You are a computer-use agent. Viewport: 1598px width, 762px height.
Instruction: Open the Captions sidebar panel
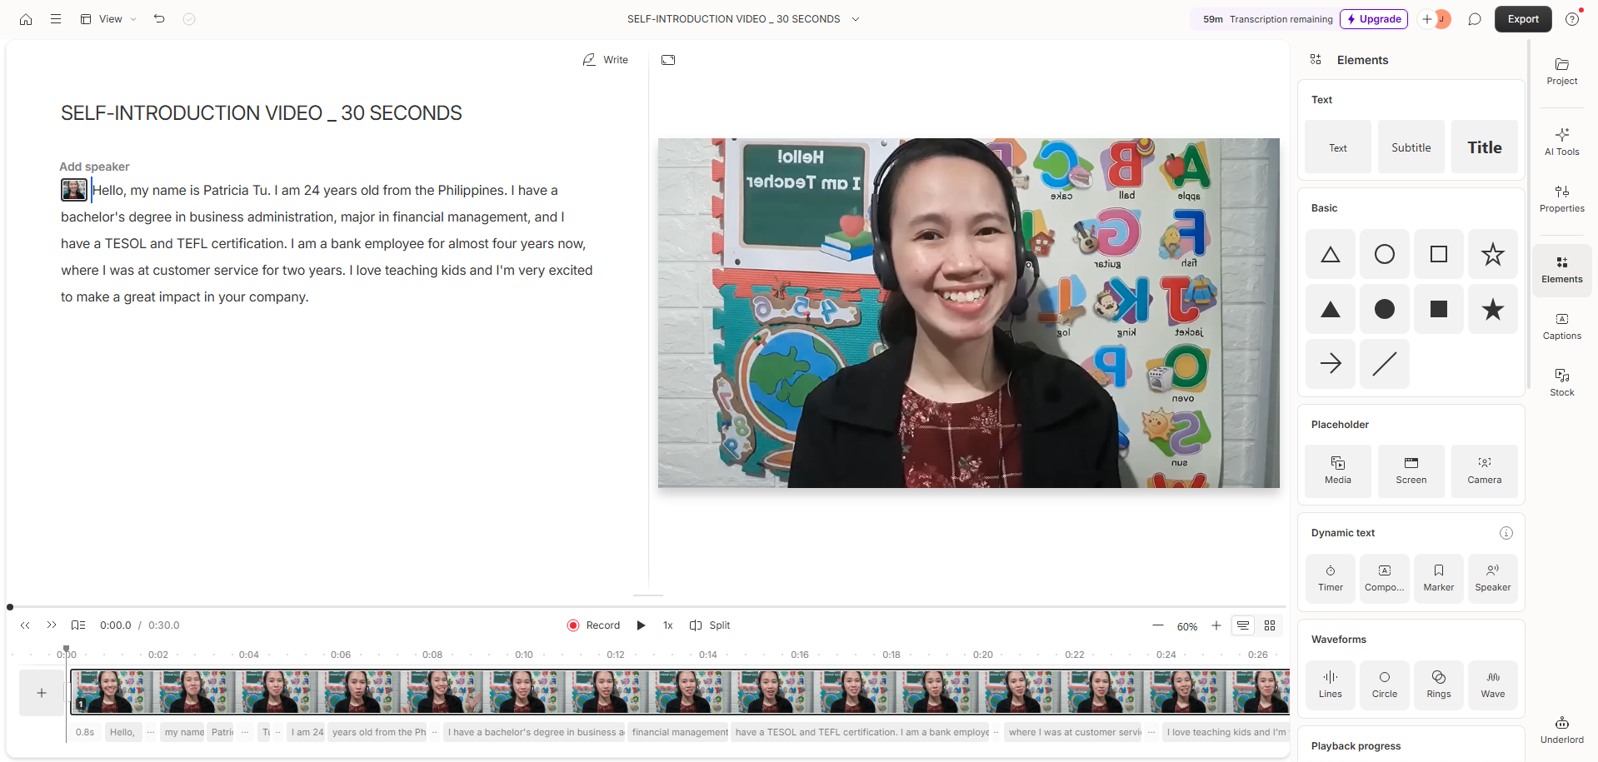[x=1561, y=326]
